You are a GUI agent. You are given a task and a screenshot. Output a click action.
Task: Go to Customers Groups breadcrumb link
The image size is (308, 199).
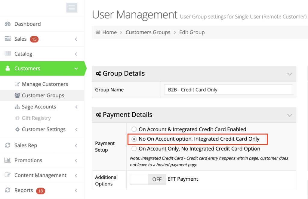[148, 33]
